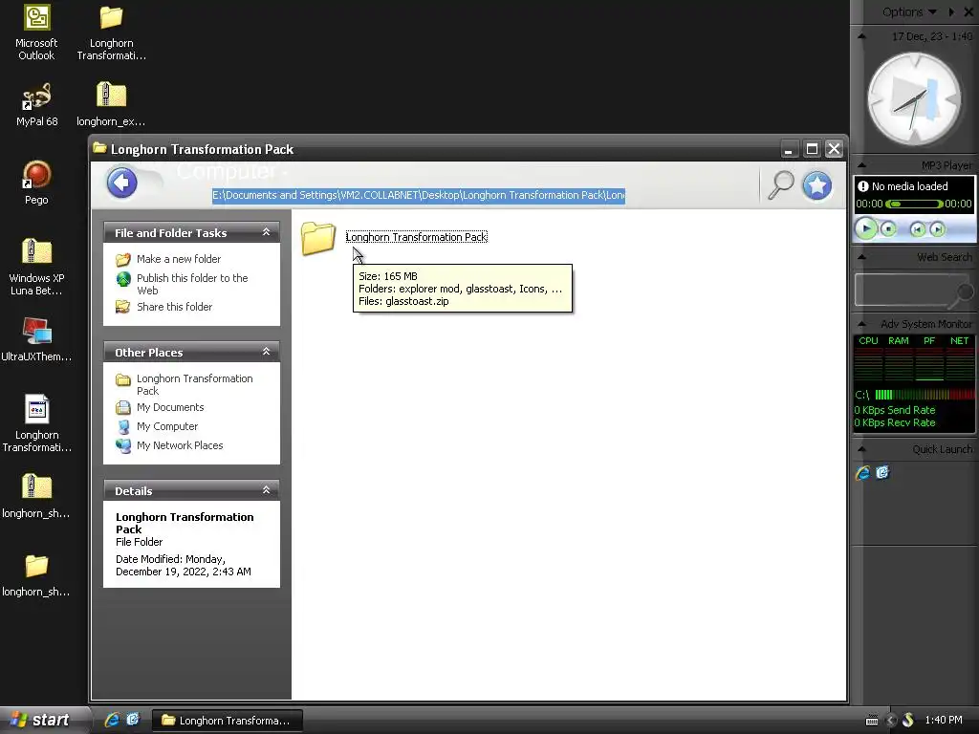Select the longhorn_sh... zip file on the desktop
979x734 pixels.
pyautogui.click(x=36, y=486)
